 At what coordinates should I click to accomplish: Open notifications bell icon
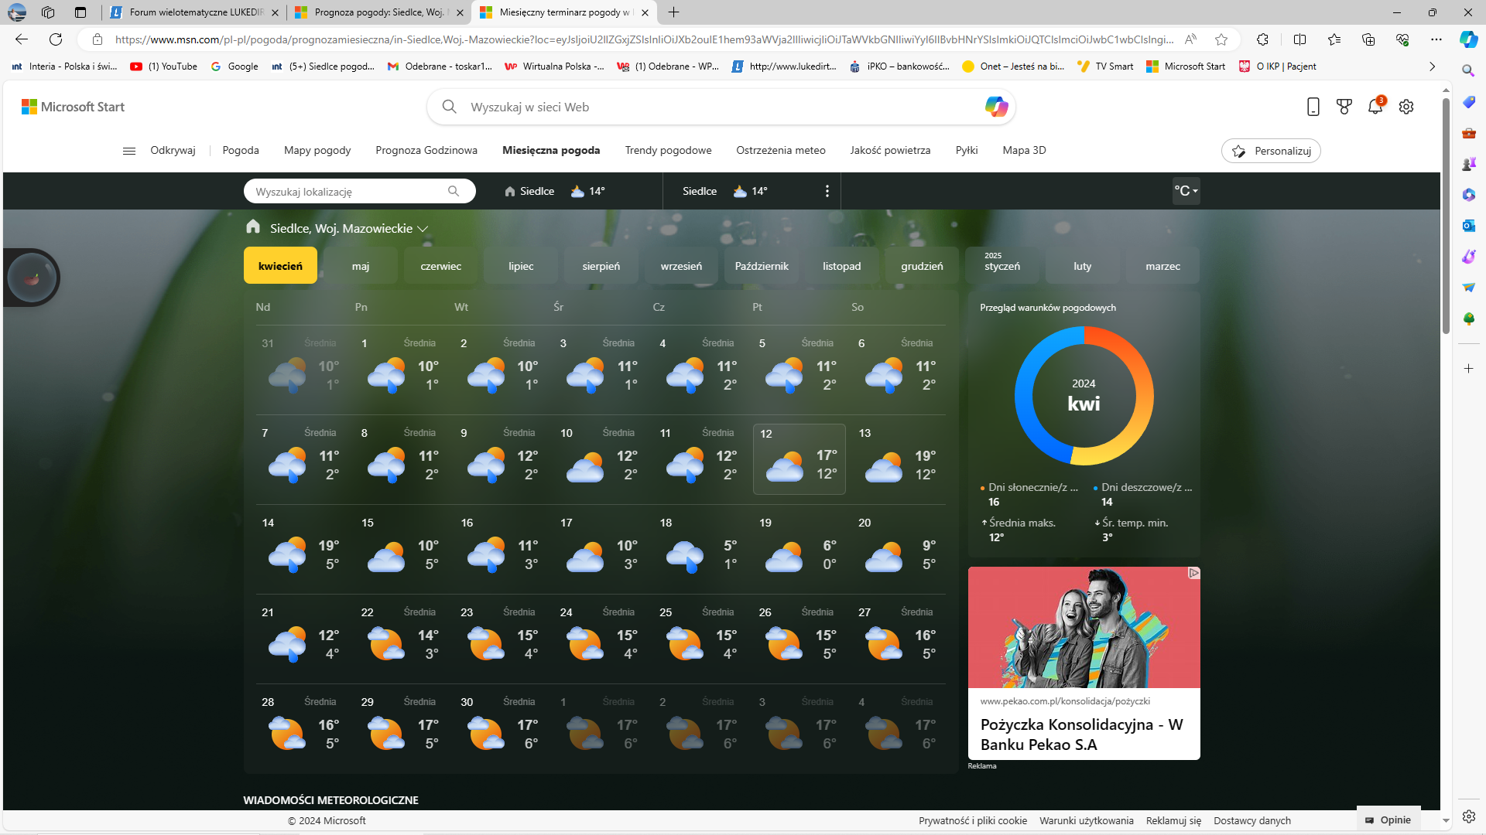click(x=1375, y=107)
